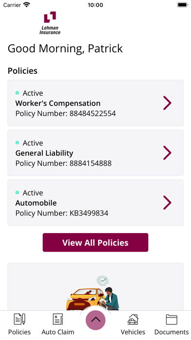191x340 pixels.
Task: Click the View All Policies button
Action: tap(95, 242)
